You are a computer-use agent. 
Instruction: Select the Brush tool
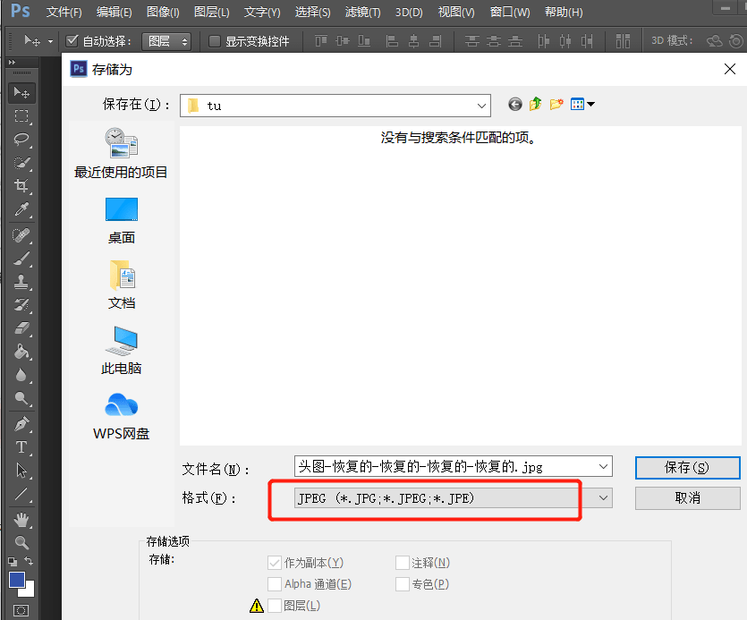(21, 259)
